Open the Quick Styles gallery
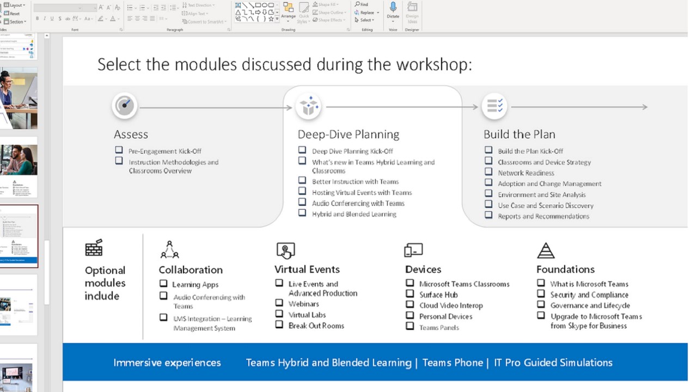This screenshot has width=697, height=392. [304, 13]
